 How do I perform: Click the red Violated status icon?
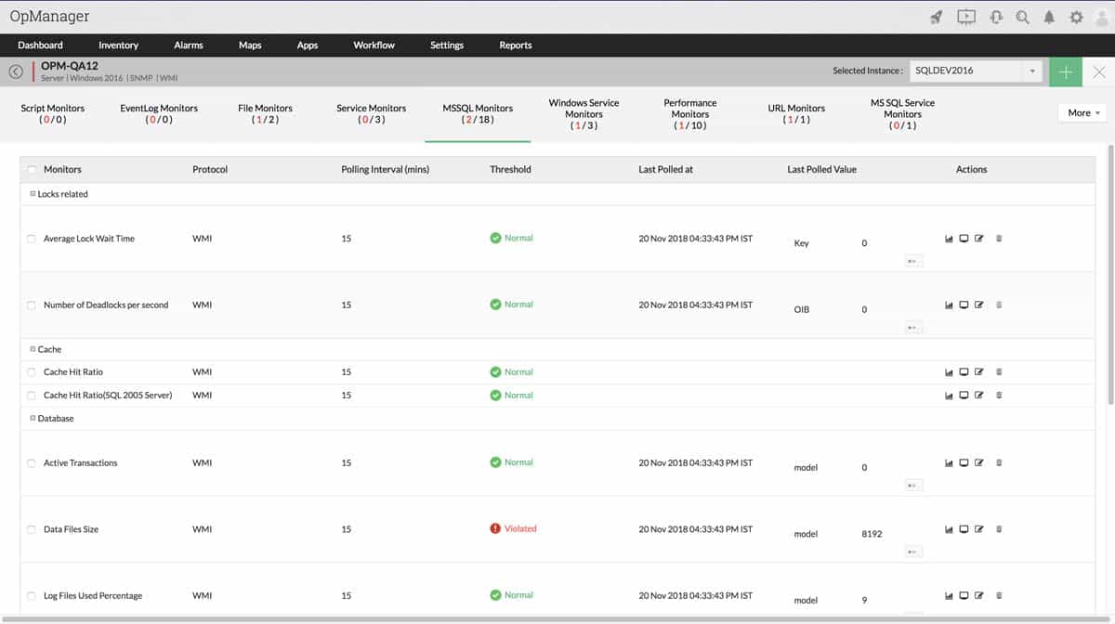pos(495,528)
